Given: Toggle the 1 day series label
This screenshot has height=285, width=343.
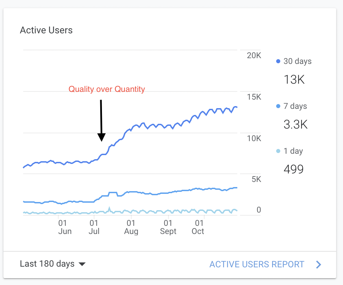Looking at the screenshot, I should pos(293,151).
